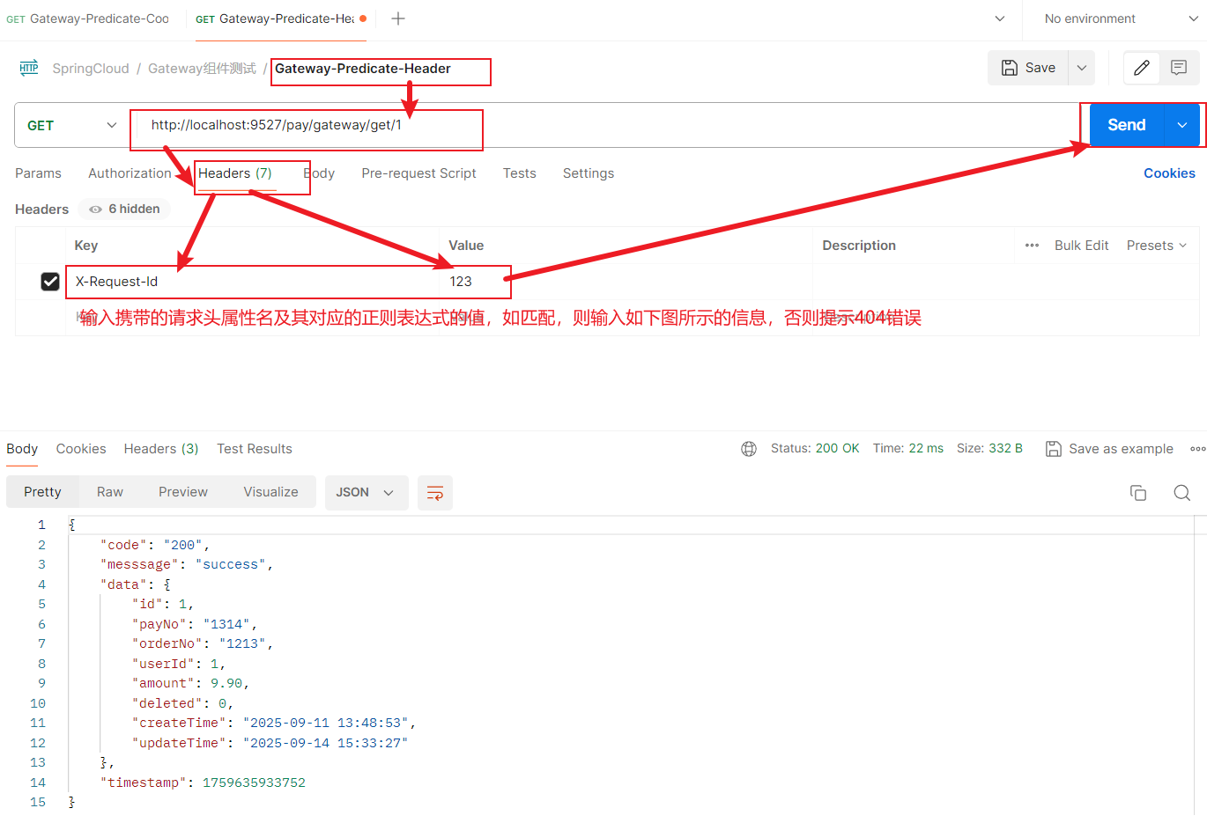The image size is (1207, 823).
Task: Click the "amount": 9.90 line
Action: [x=191, y=683]
